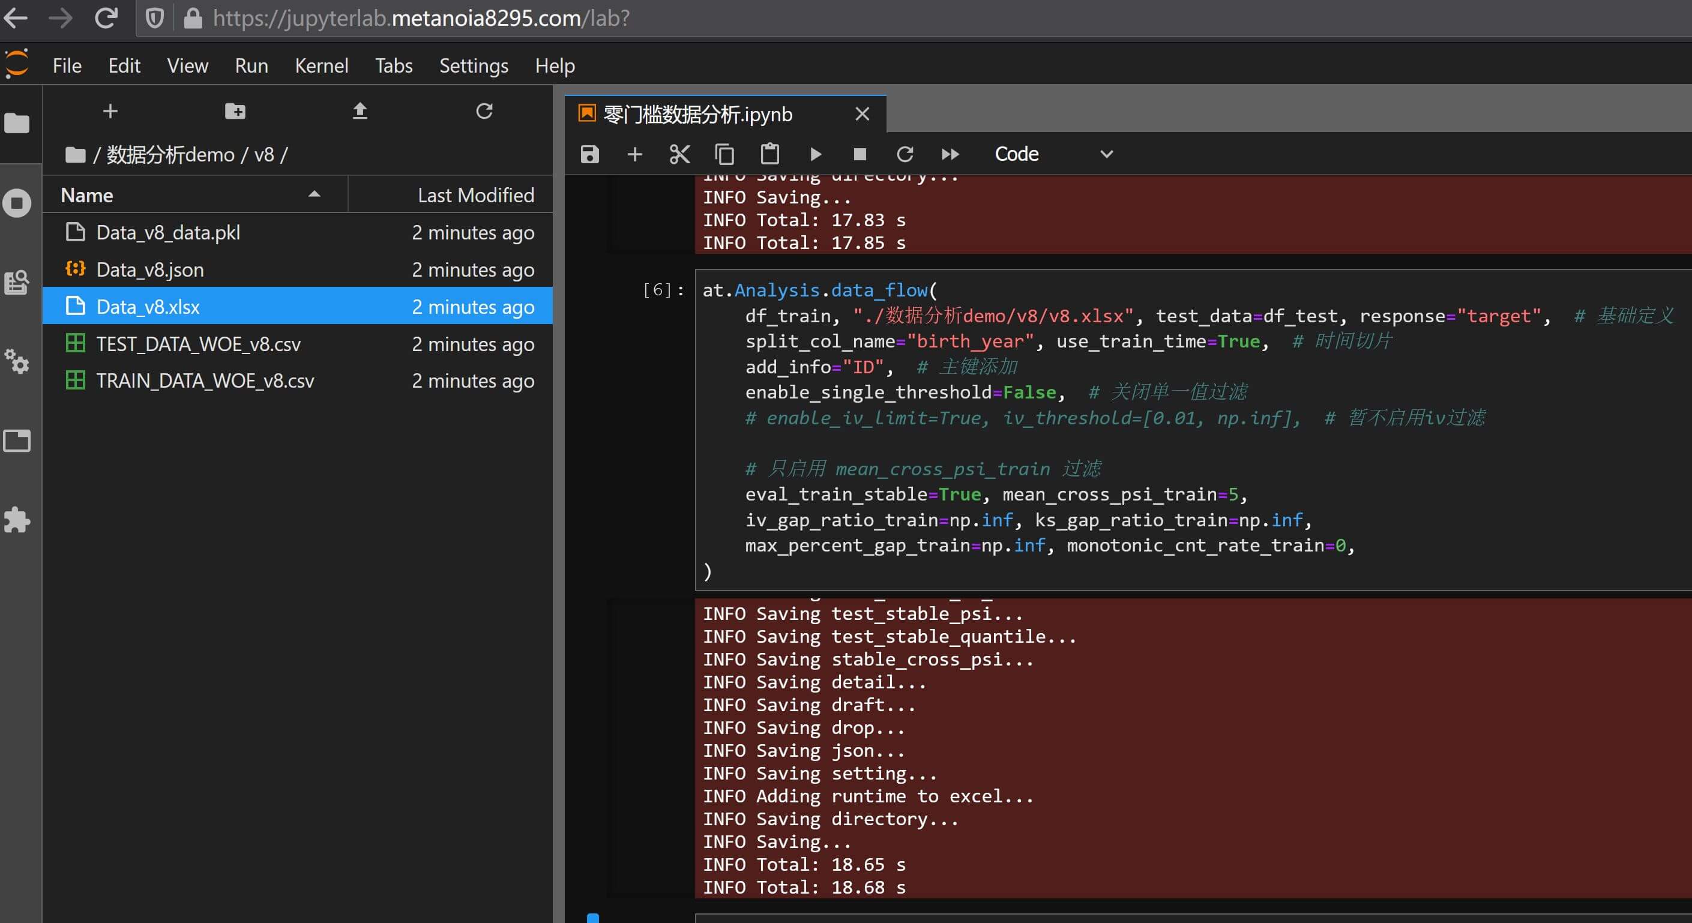Open the Running Terminals and Kernels sidebar
1692x923 pixels.
click(x=17, y=203)
